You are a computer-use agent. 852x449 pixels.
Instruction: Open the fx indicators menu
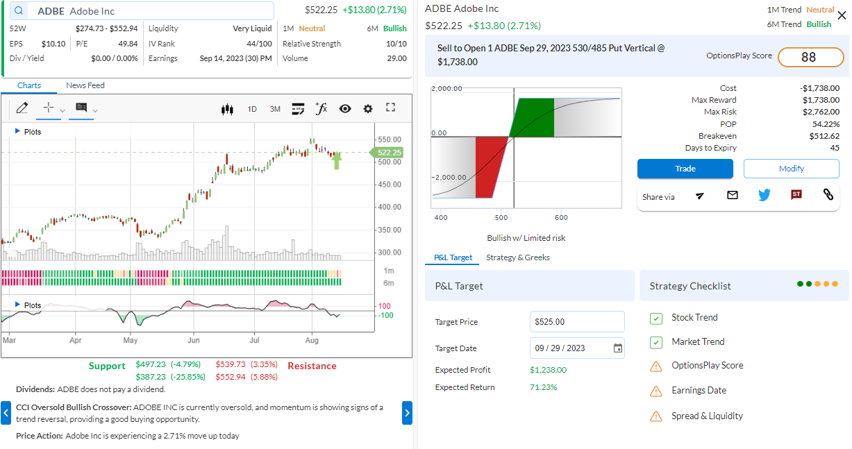(x=321, y=108)
